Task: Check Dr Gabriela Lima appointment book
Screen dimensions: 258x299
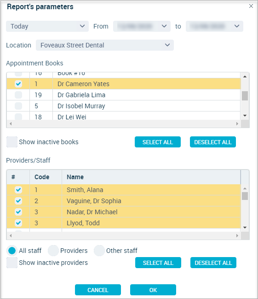Action: coord(18,95)
